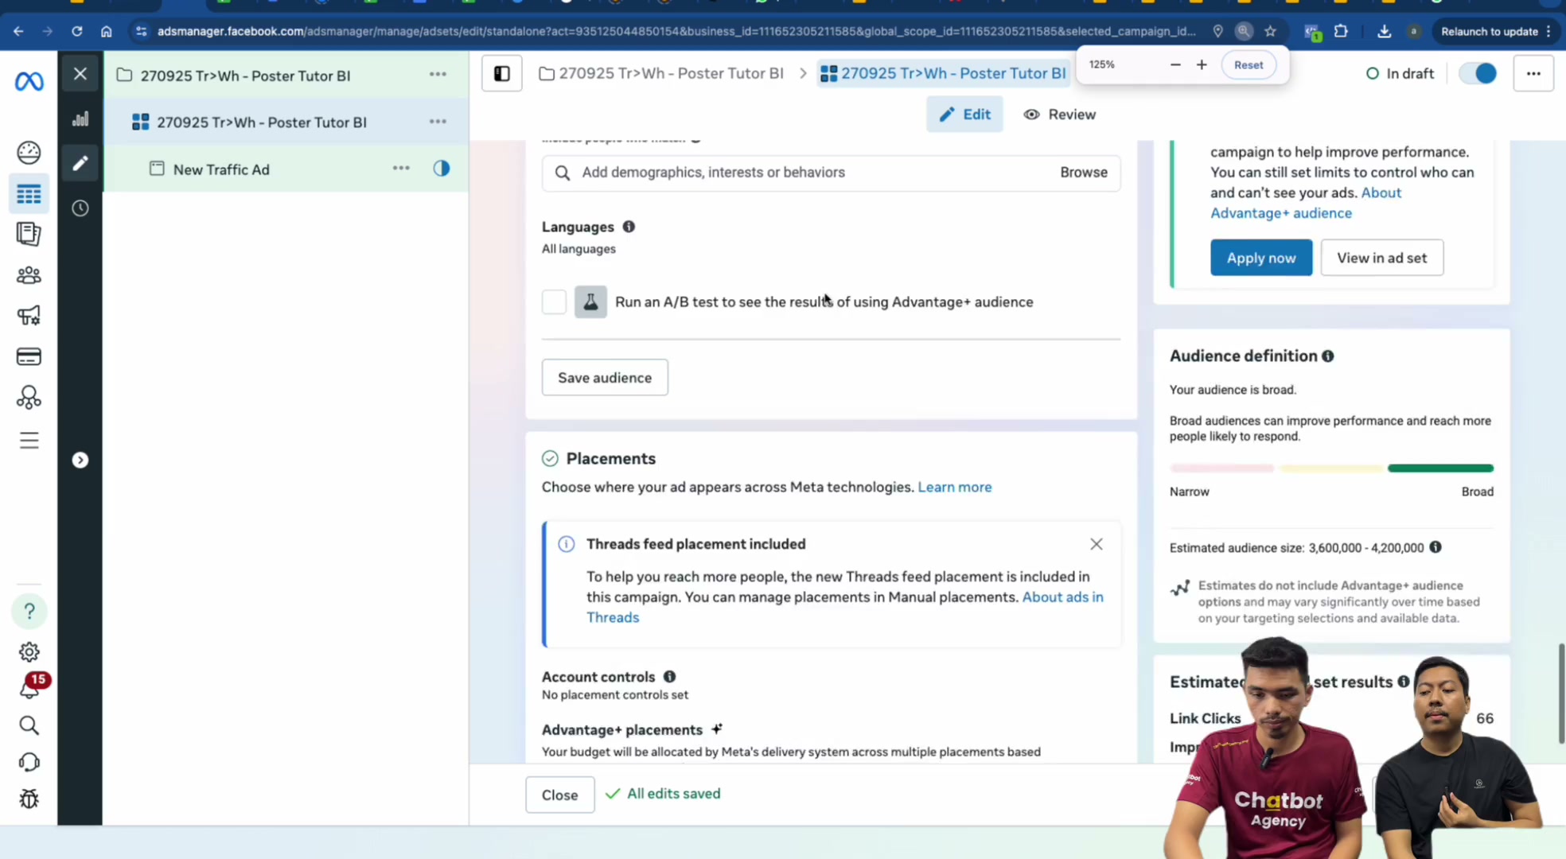The image size is (1566, 859).
Task: Open the Ads reporting pages icon
Action: click(29, 234)
